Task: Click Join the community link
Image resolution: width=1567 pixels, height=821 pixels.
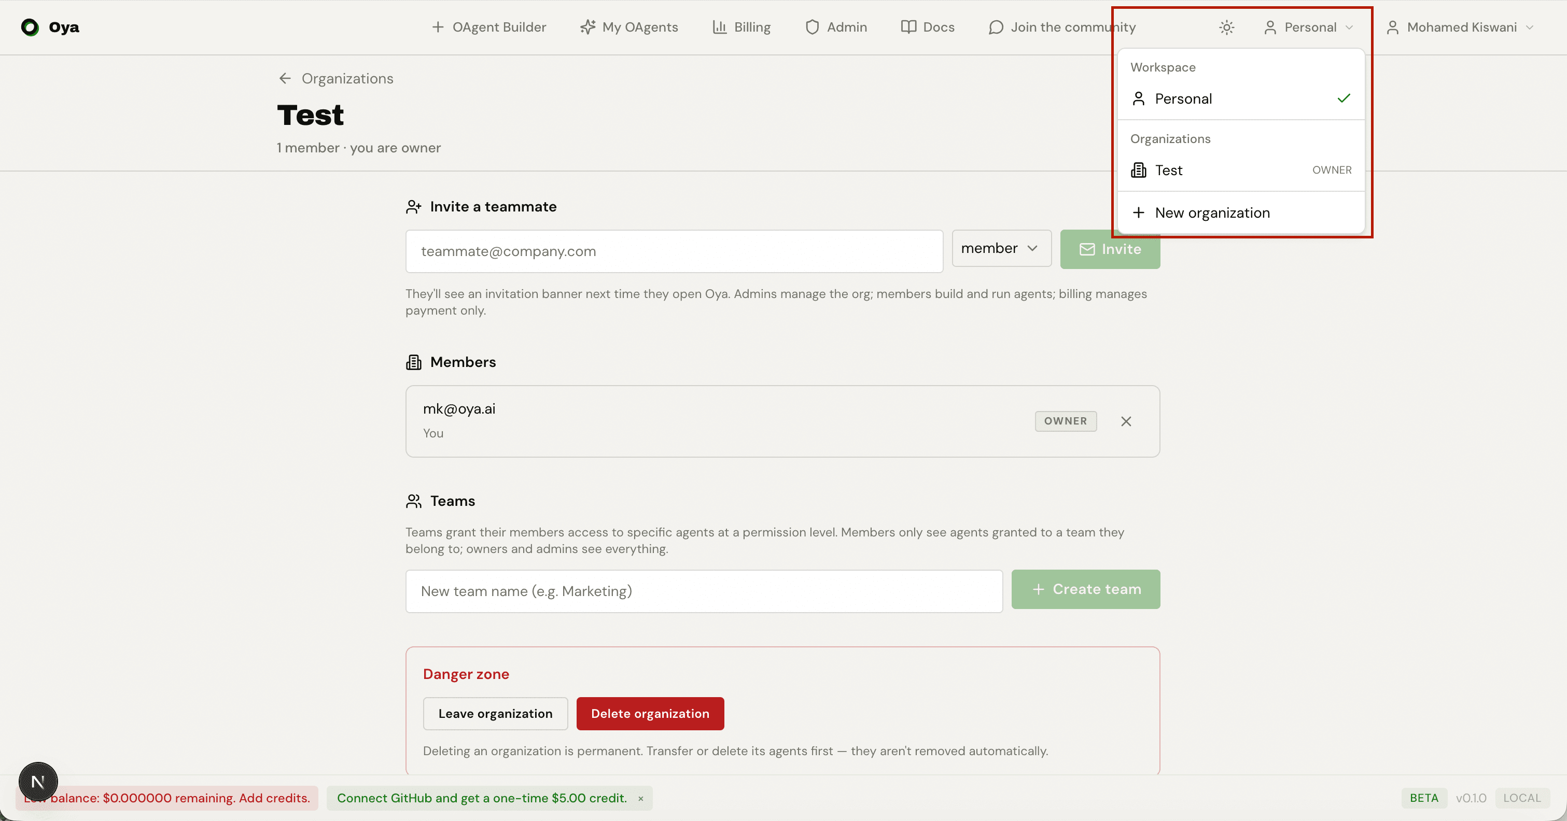Action: 1062,27
